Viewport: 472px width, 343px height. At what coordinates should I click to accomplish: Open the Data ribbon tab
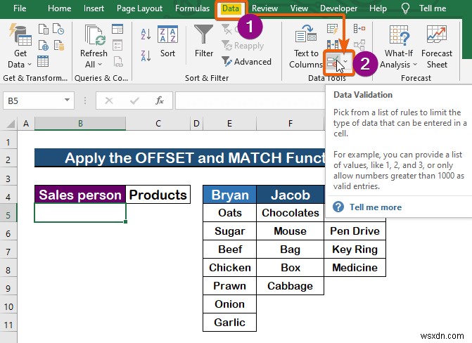(231, 8)
